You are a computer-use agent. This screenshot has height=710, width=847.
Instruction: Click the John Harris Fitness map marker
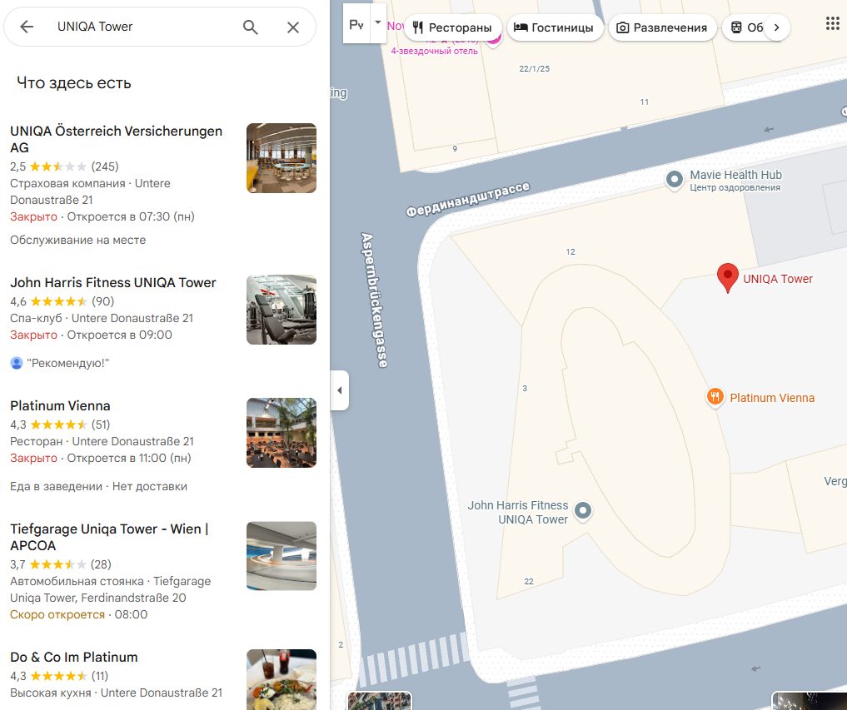(584, 510)
